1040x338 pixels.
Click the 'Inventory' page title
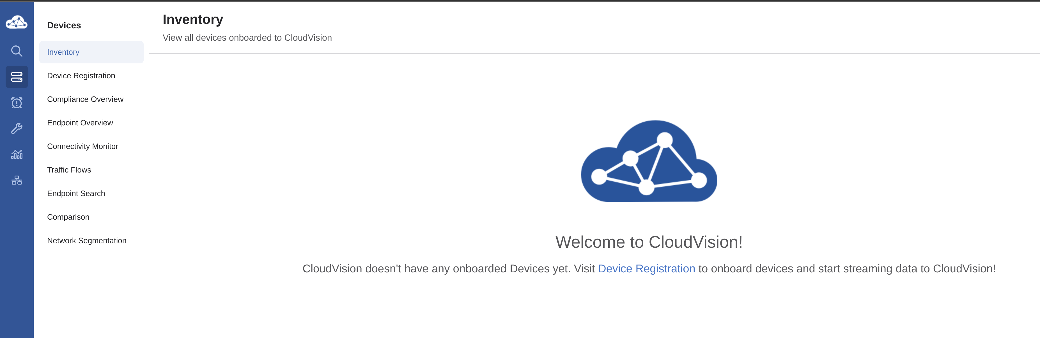point(193,19)
